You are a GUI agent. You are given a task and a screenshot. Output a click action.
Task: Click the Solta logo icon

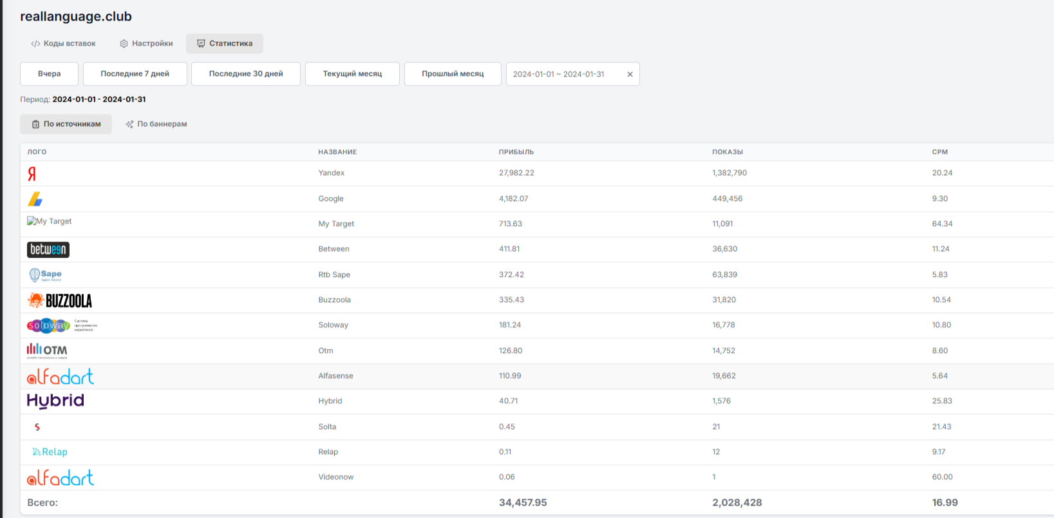(x=37, y=427)
